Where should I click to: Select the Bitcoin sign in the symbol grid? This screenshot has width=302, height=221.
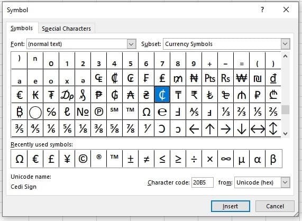20,112
